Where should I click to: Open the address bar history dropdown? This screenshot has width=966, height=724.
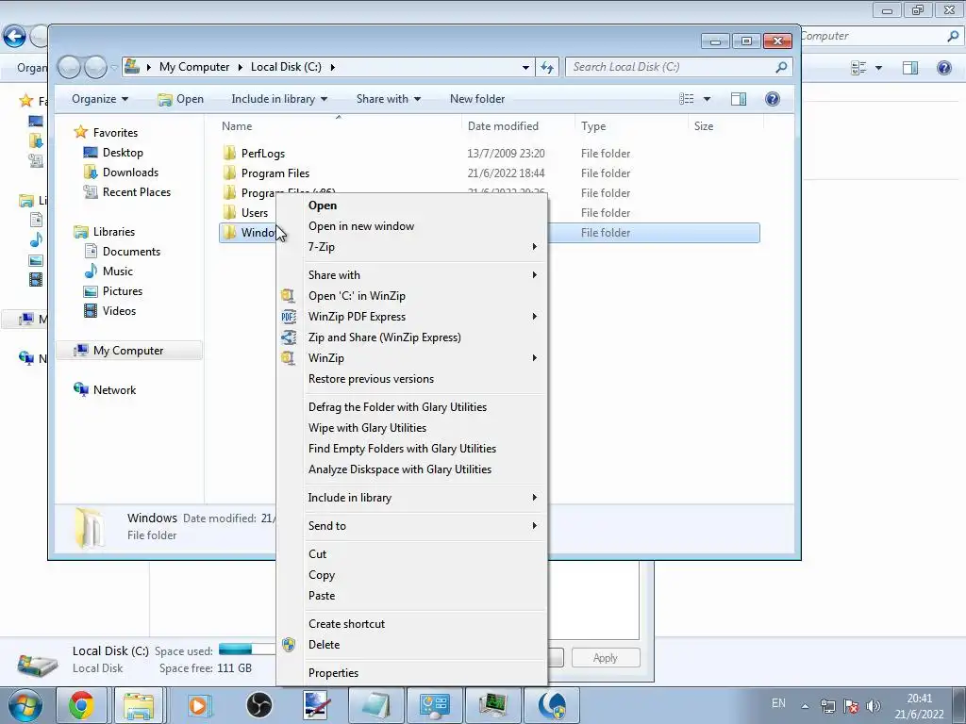(x=525, y=67)
